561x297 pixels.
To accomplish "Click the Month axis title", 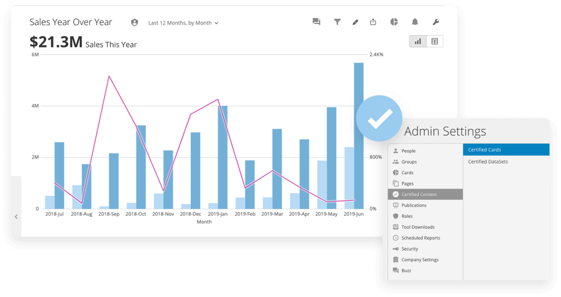I will point(204,222).
